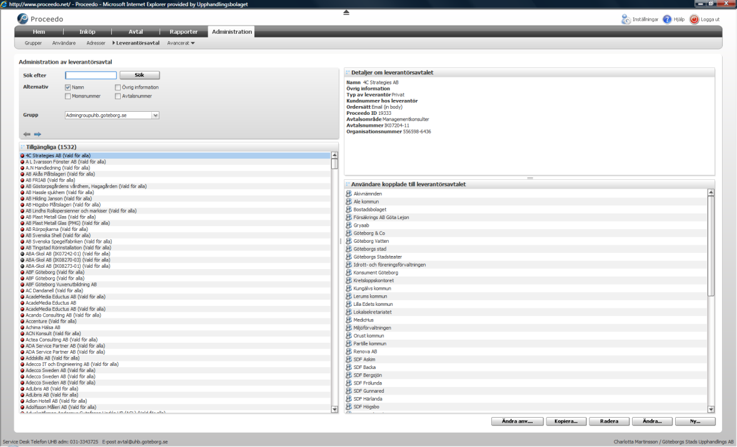Enable the Momsnummer checkbox

click(68, 96)
